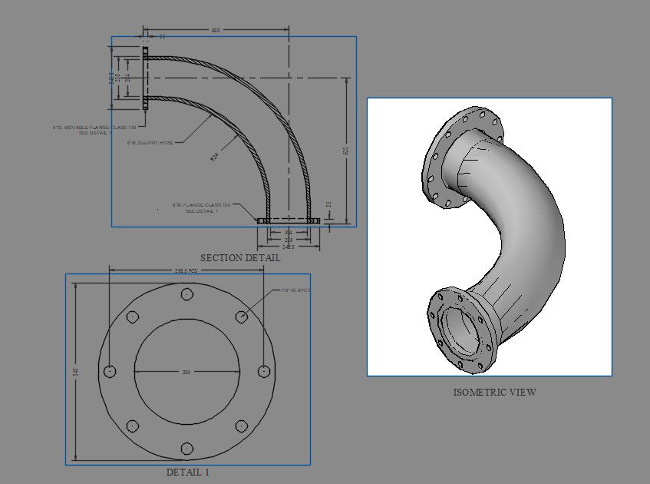Select the bottom 8"Ø FLANGE CLASS 150 note

[201, 207]
